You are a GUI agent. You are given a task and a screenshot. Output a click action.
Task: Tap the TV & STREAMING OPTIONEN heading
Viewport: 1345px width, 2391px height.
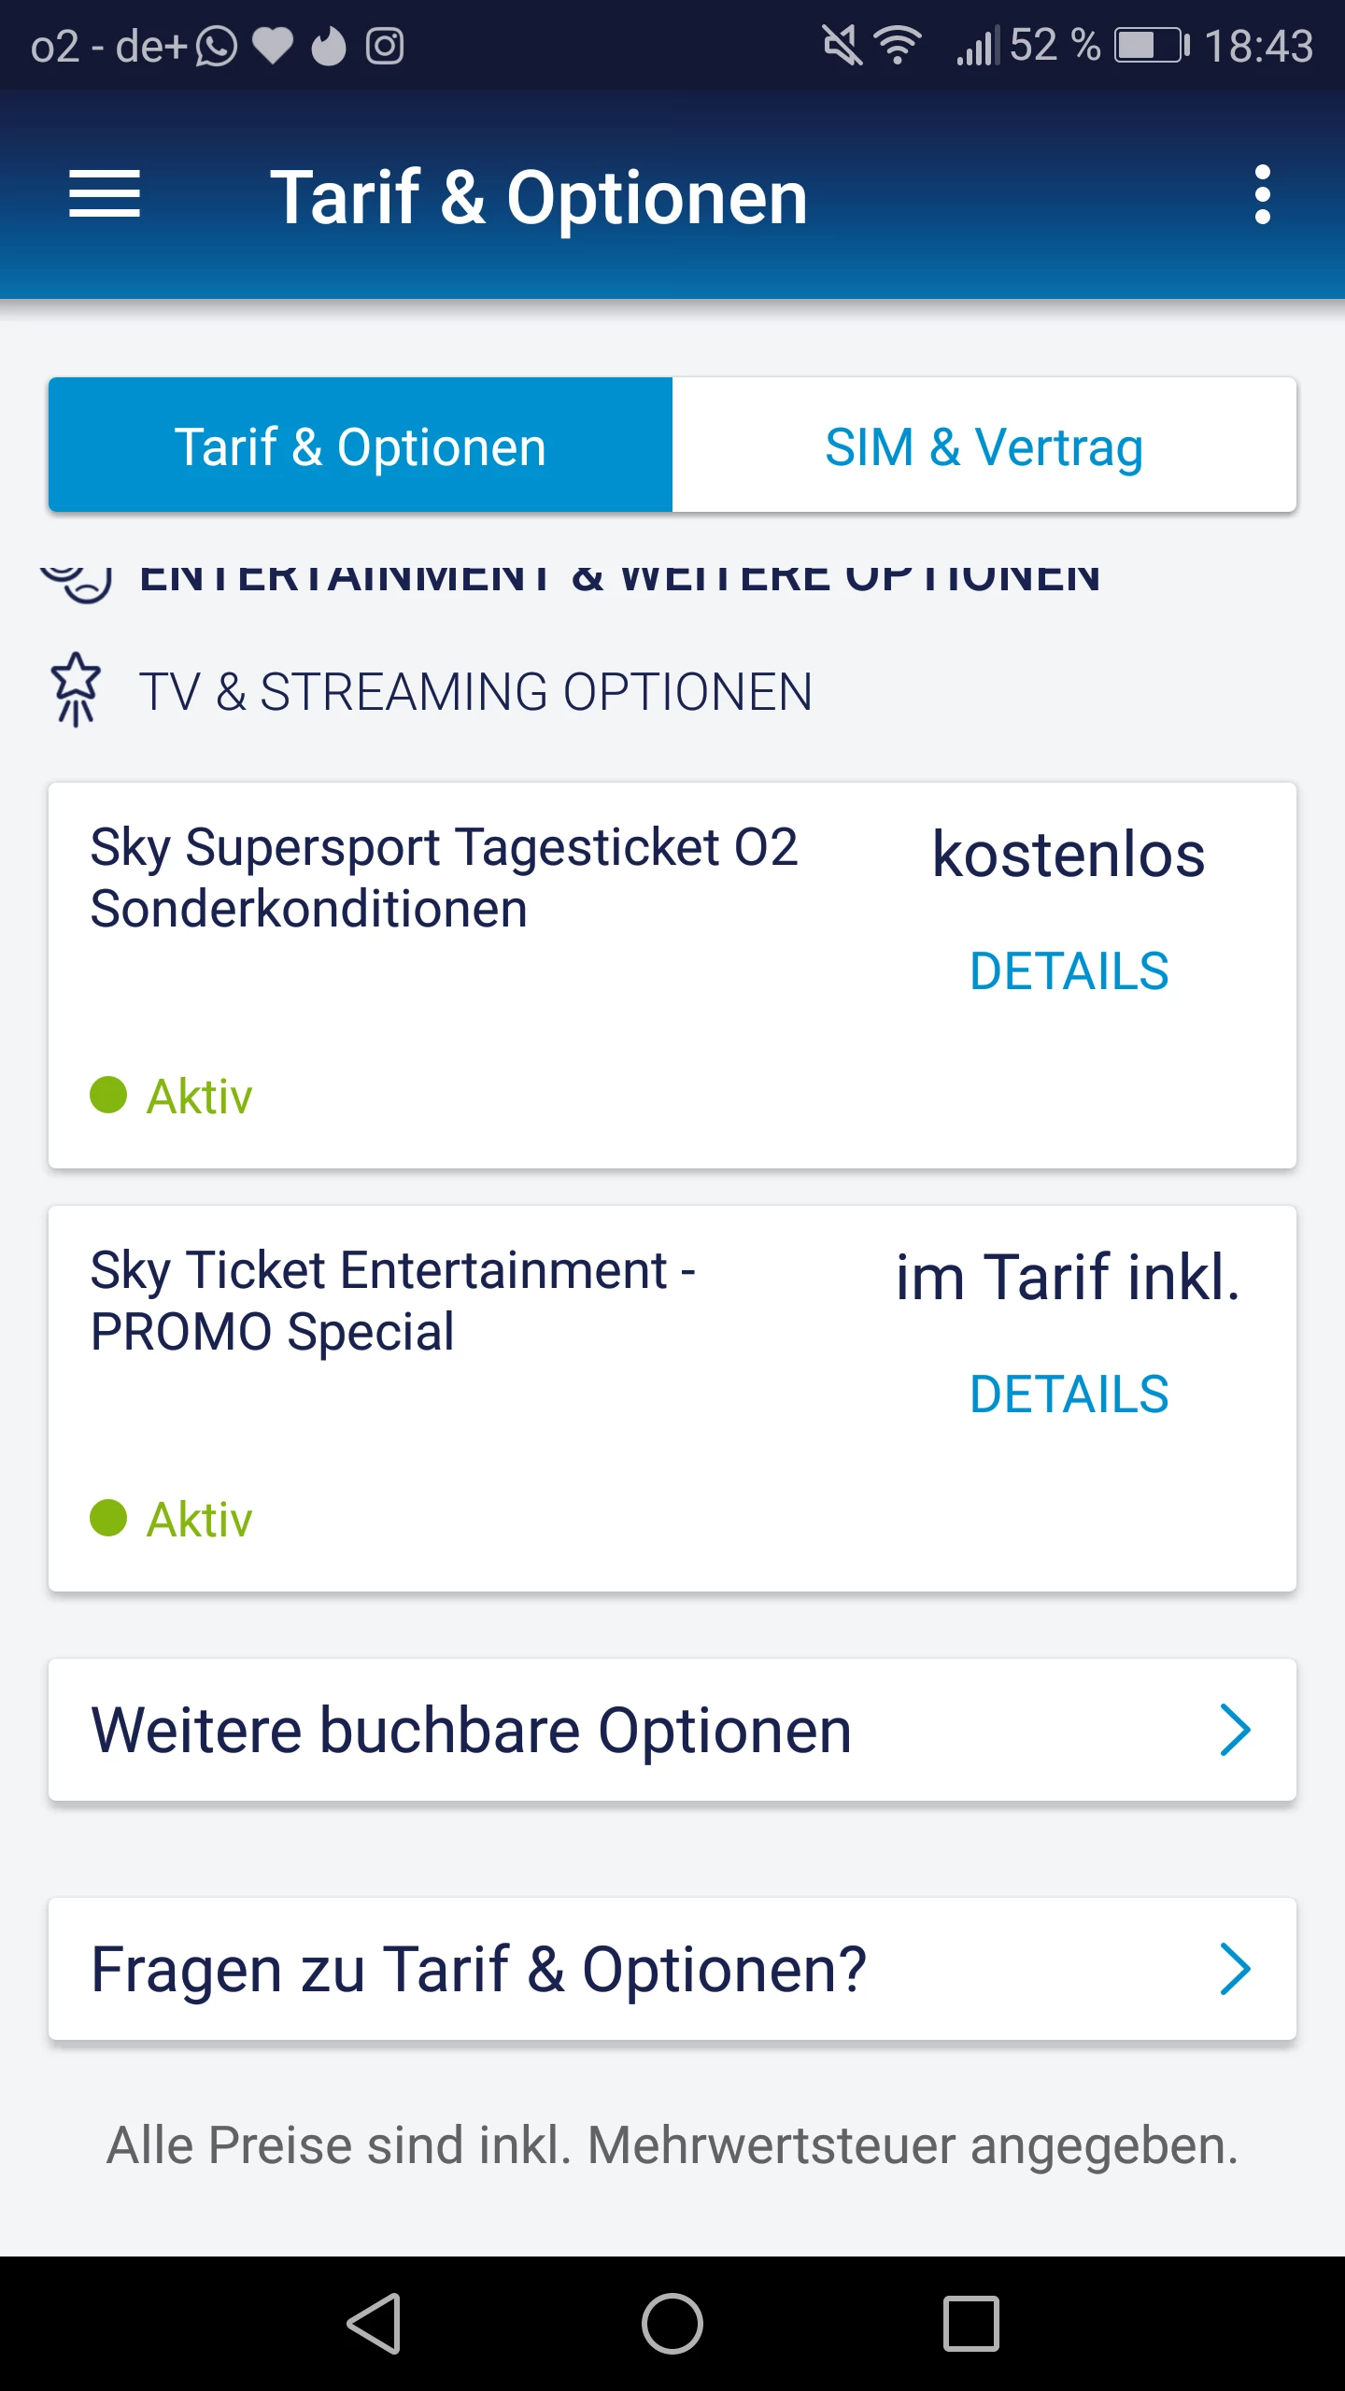point(475,692)
